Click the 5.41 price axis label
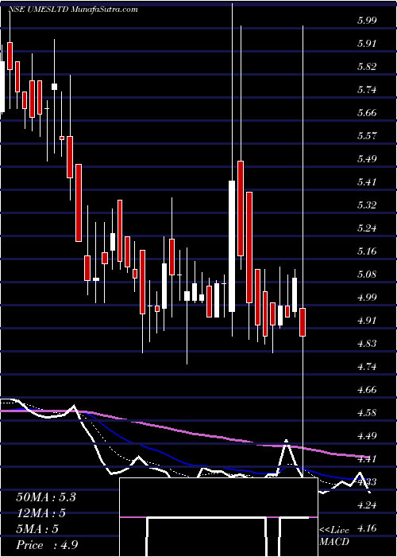The width and height of the screenshot is (397, 557). [x=367, y=182]
